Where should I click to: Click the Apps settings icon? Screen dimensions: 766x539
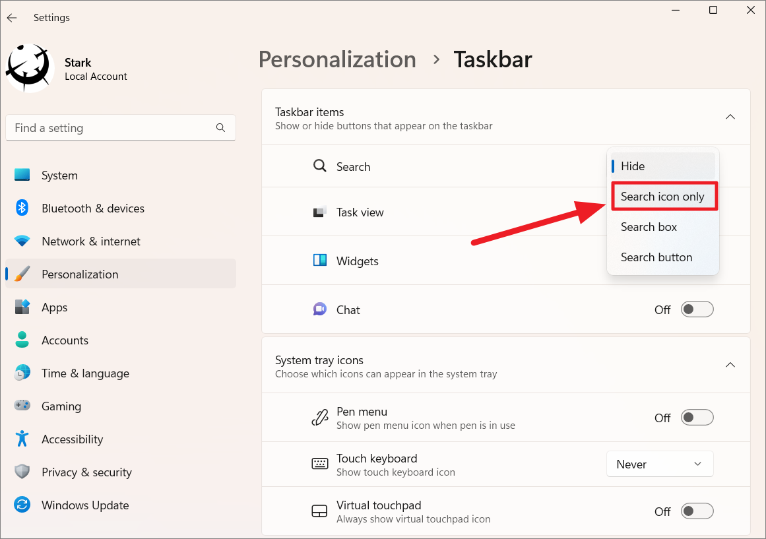click(x=23, y=307)
